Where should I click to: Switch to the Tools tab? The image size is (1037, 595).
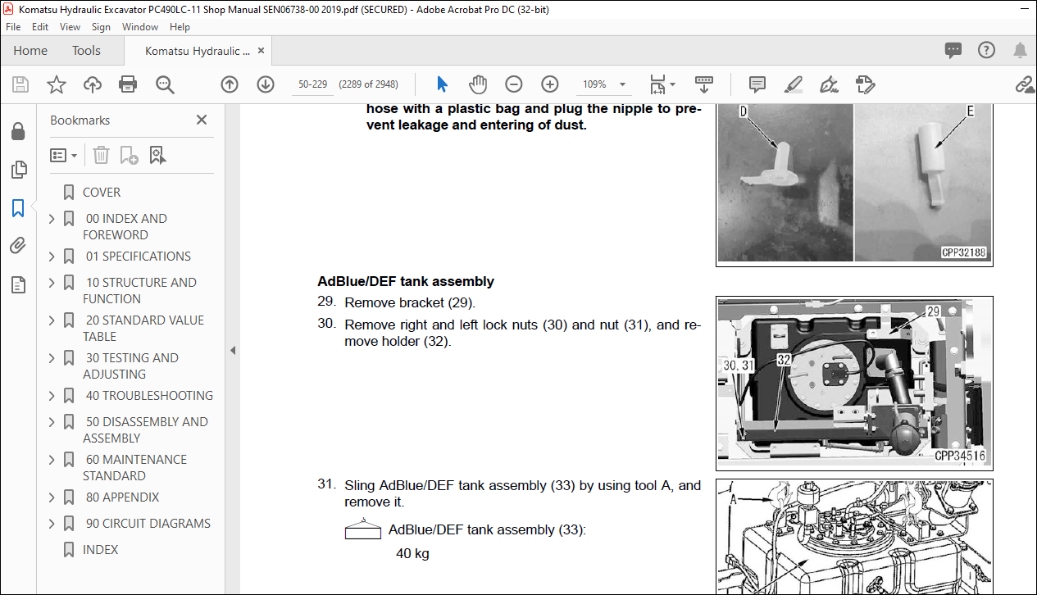86,51
